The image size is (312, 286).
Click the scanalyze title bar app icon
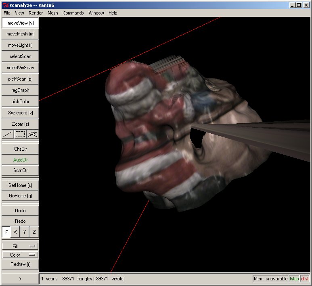[5, 5]
